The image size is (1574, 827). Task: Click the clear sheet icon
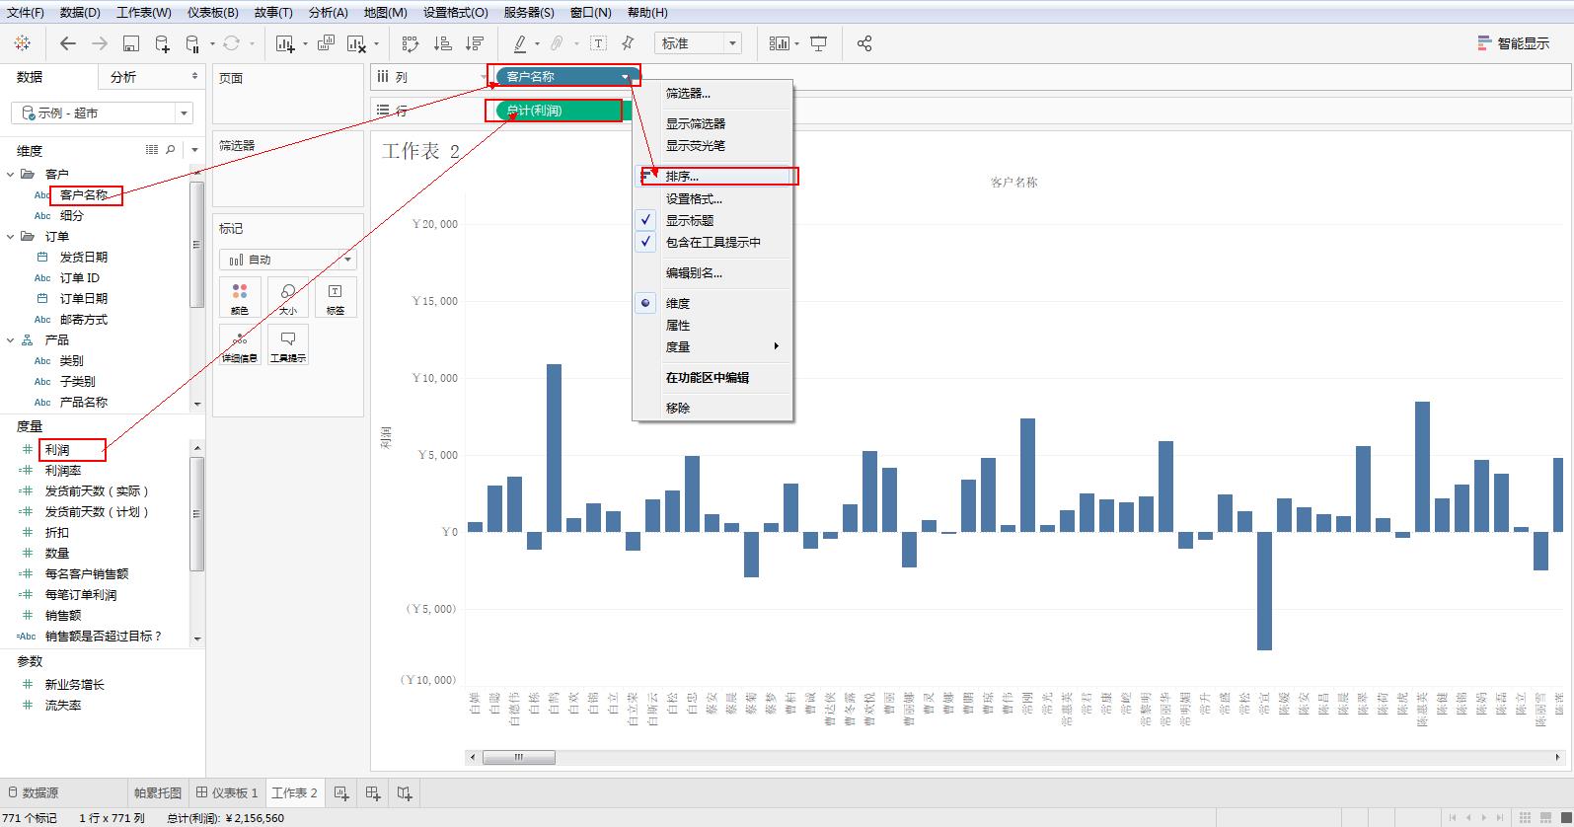(358, 43)
